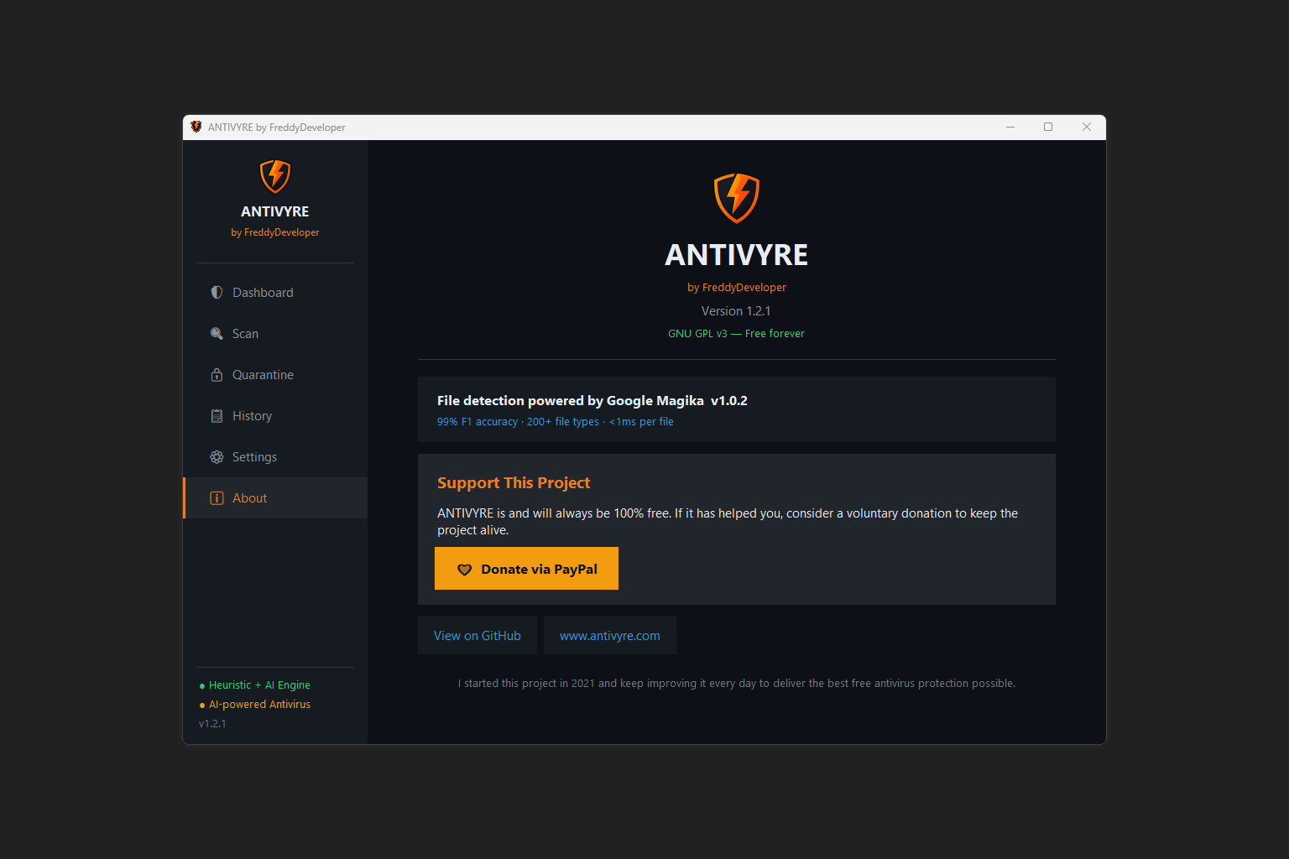Viewport: 1289px width, 859px height.
Task: Click the View on GitHub button
Action: coord(477,635)
